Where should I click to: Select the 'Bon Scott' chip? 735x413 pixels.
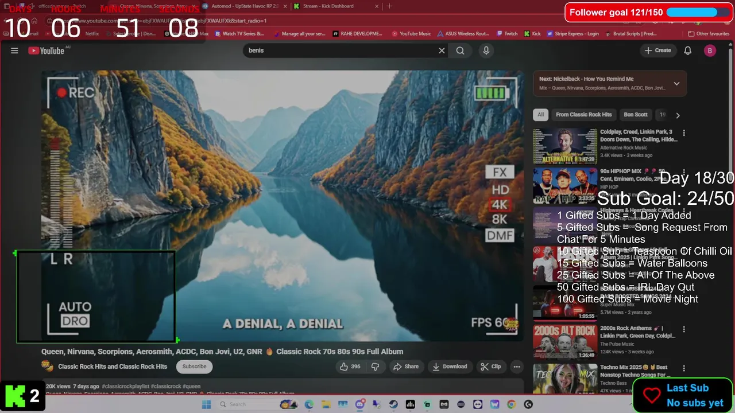[x=636, y=115]
